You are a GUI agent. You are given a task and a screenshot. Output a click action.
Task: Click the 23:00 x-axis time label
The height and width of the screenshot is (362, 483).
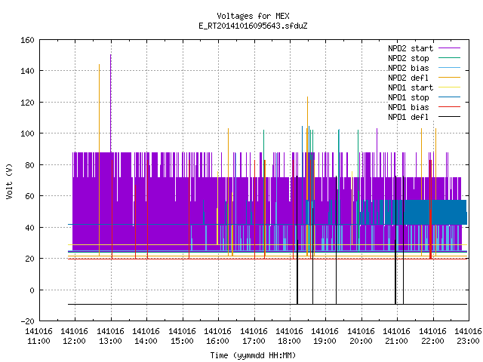(x=469, y=342)
